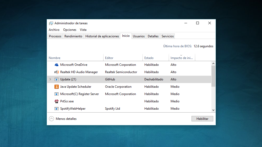This screenshot has height=147, width=262.
Task: Click the Oracle Corporation editor cell
Action: click(118, 87)
